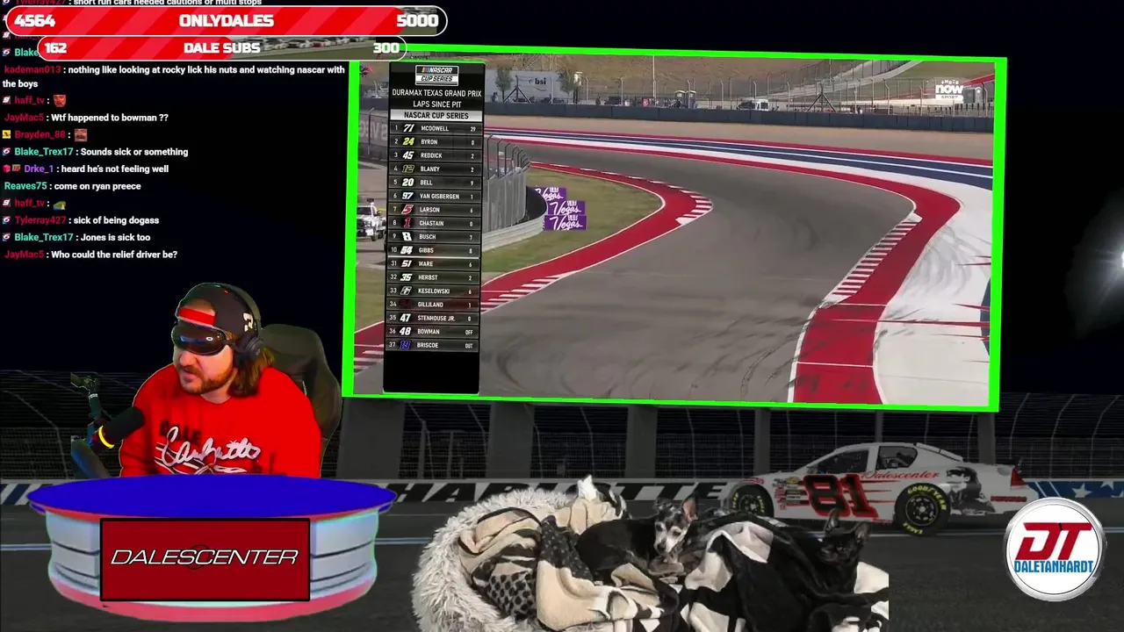Select the BELL driver name
Viewport: 1124px width, 632px height.
[x=426, y=183]
